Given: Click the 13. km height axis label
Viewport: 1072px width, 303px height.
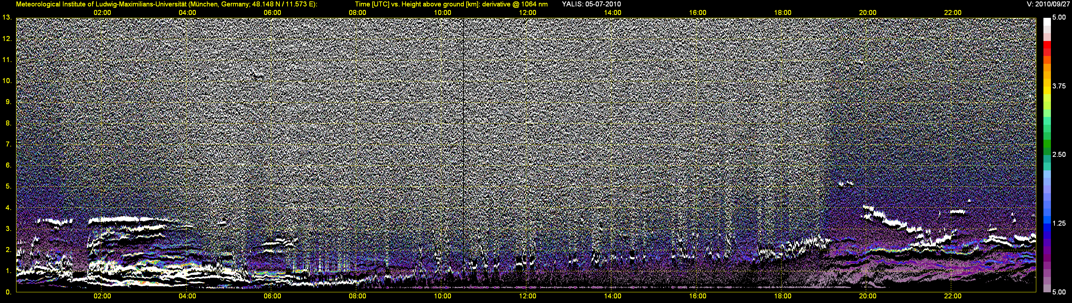Looking at the screenshot, I should coord(7,17).
